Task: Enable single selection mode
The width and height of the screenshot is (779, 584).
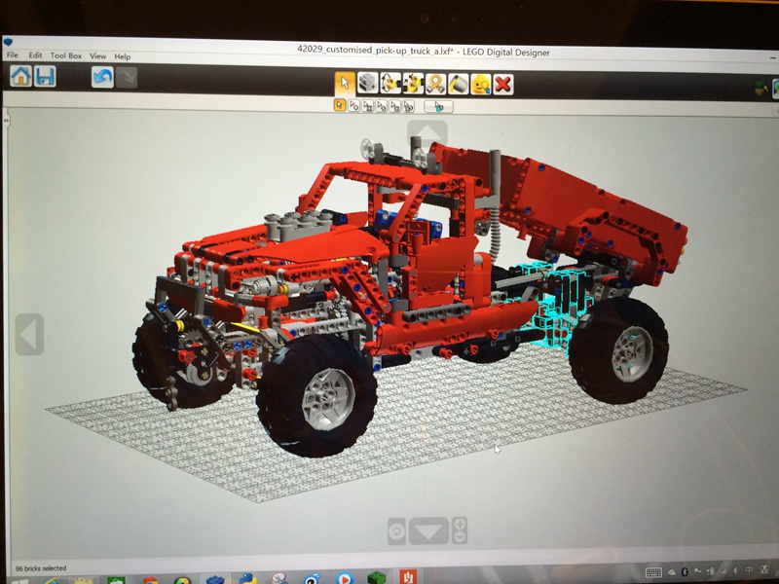Action: click(x=340, y=105)
